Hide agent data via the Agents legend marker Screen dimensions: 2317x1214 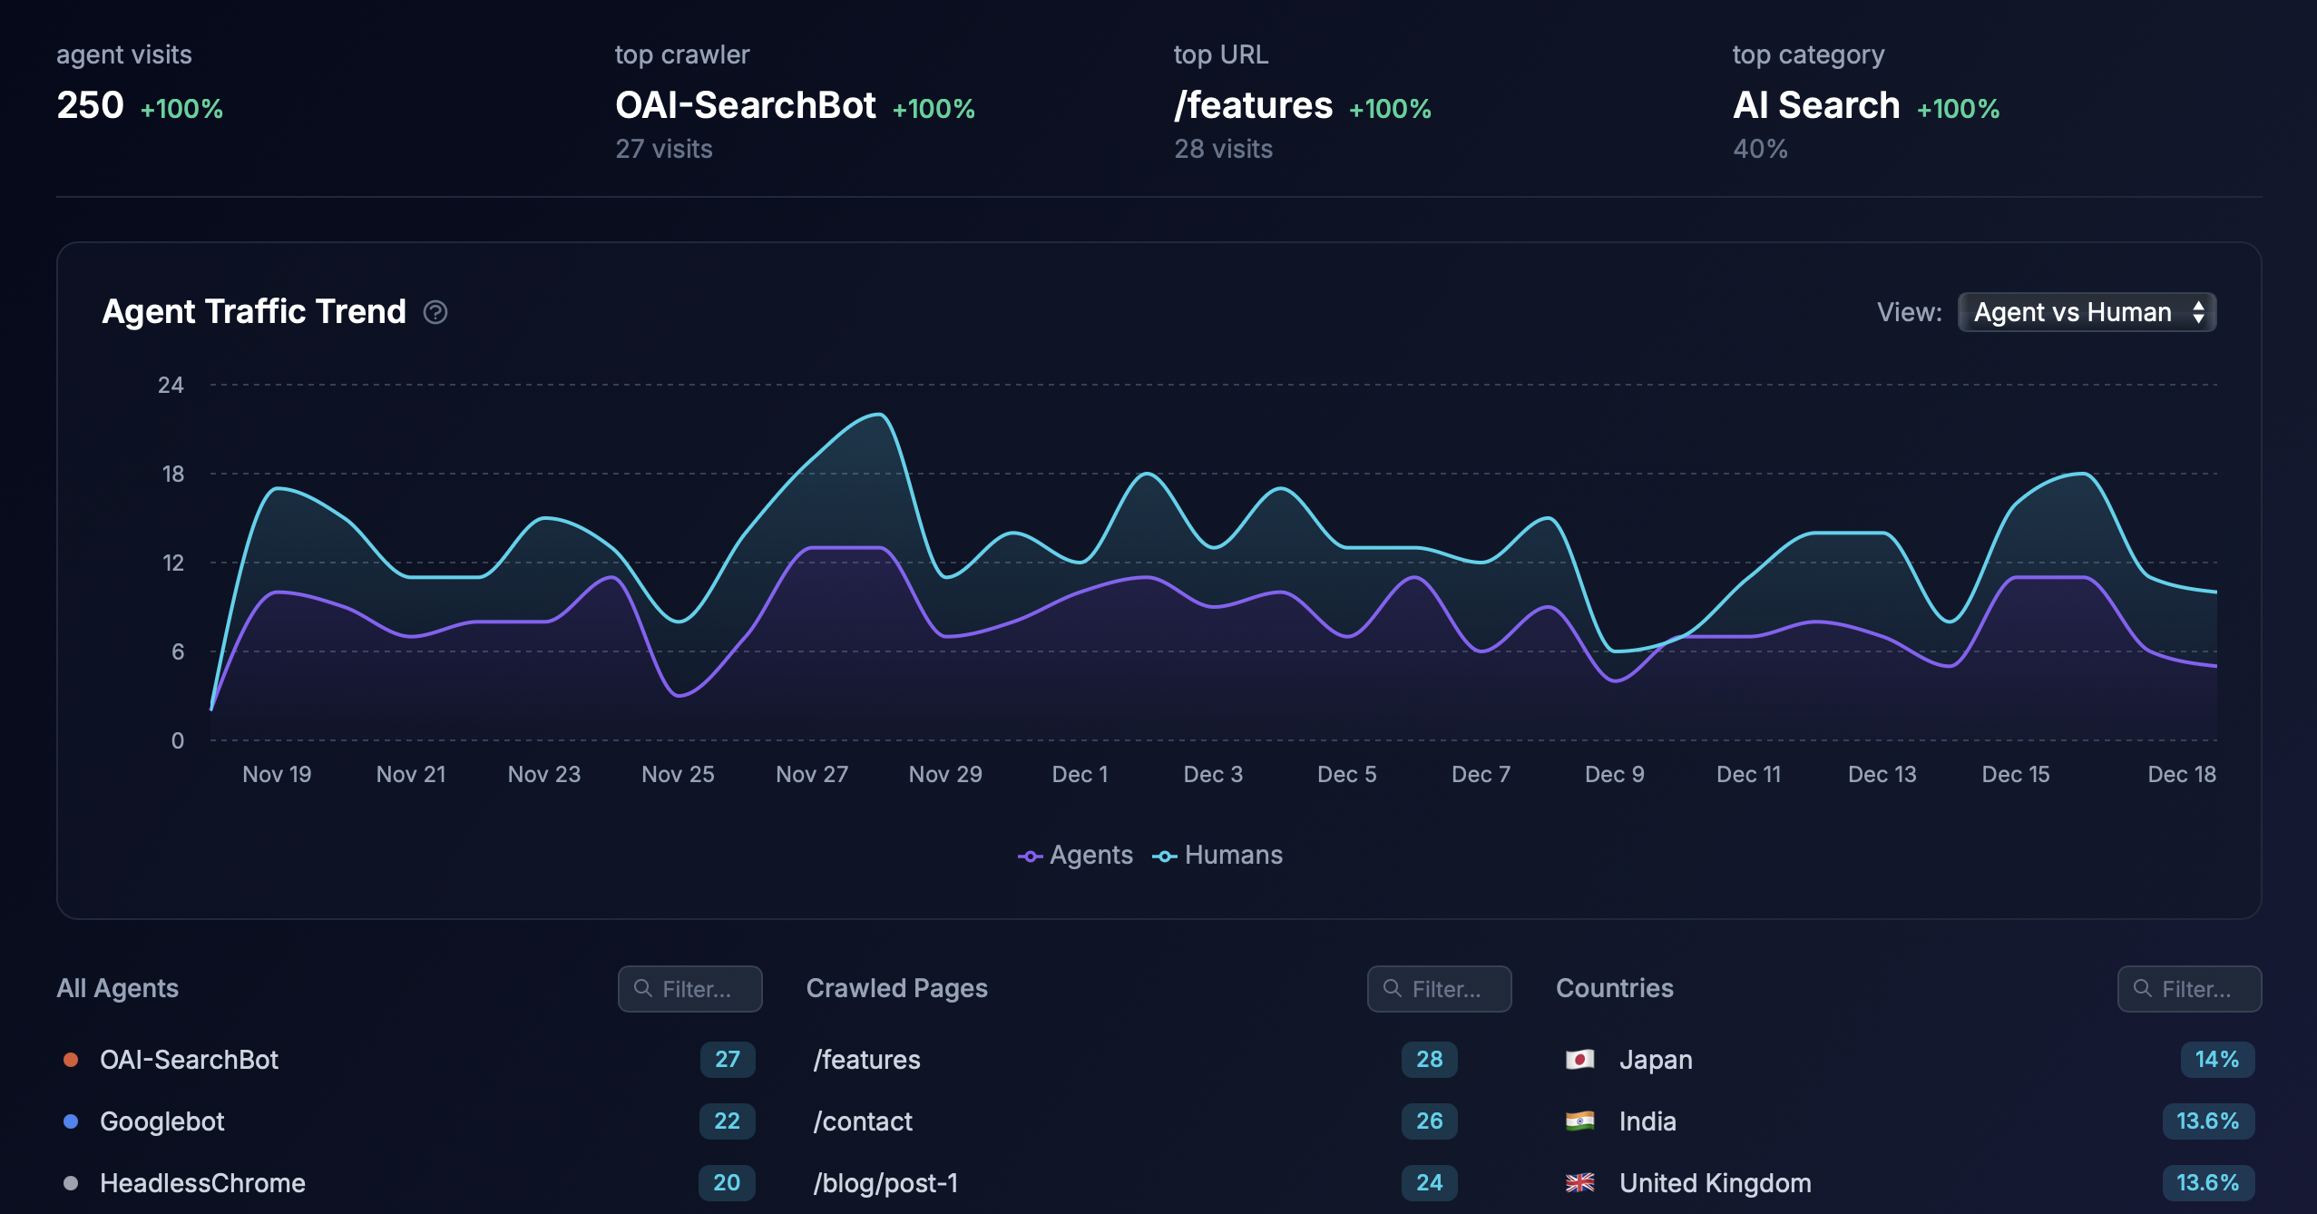(x=1031, y=855)
